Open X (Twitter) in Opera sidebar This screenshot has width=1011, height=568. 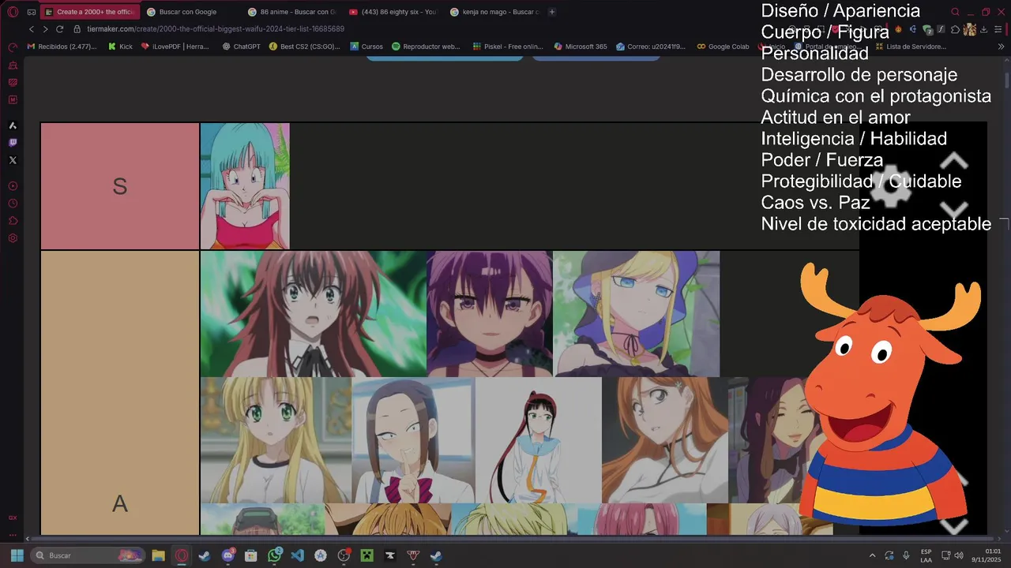pyautogui.click(x=13, y=160)
